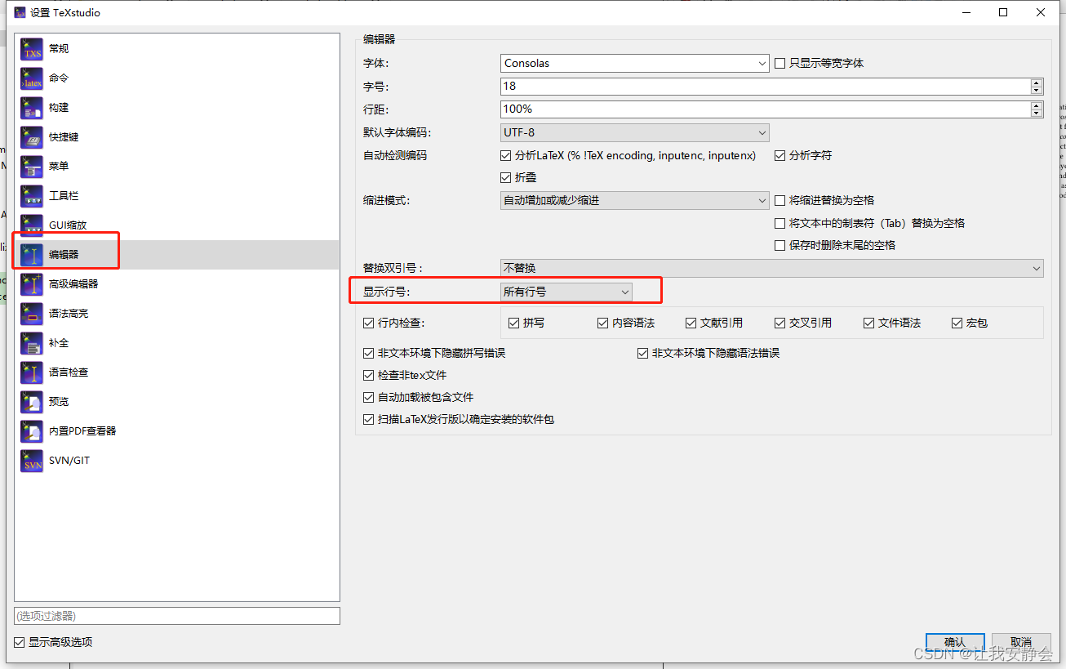Toggle 行内检查 checkbox
The image size is (1066, 669).
[x=368, y=323]
